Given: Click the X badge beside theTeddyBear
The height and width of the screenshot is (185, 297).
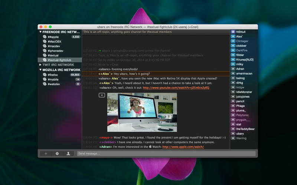Looking at the screenshot, I should tap(233, 129).
